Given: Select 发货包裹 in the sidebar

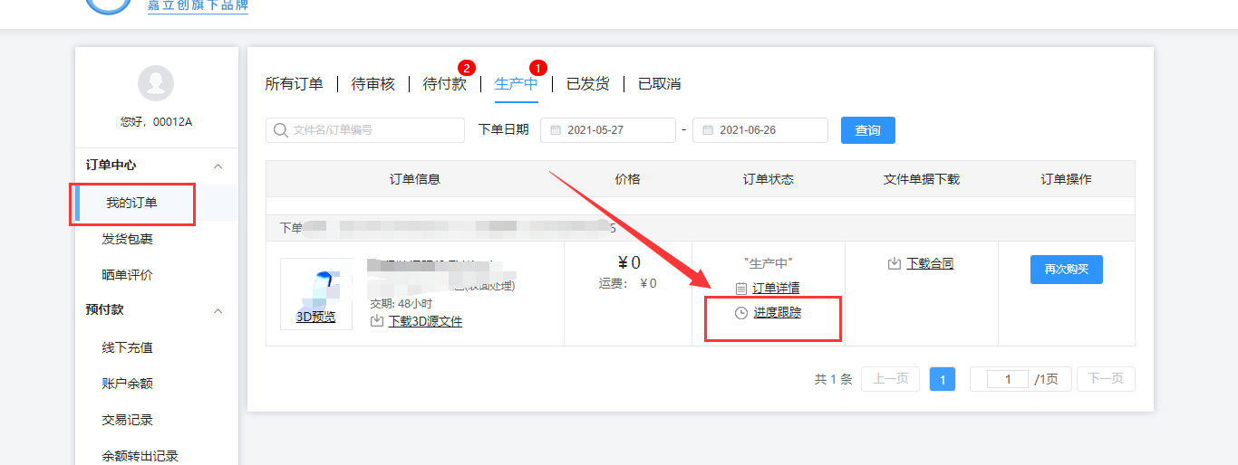Looking at the screenshot, I should (x=128, y=239).
